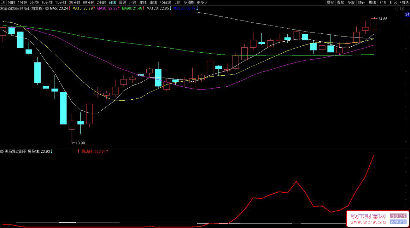Select the 5秒 period

coord(177,3)
